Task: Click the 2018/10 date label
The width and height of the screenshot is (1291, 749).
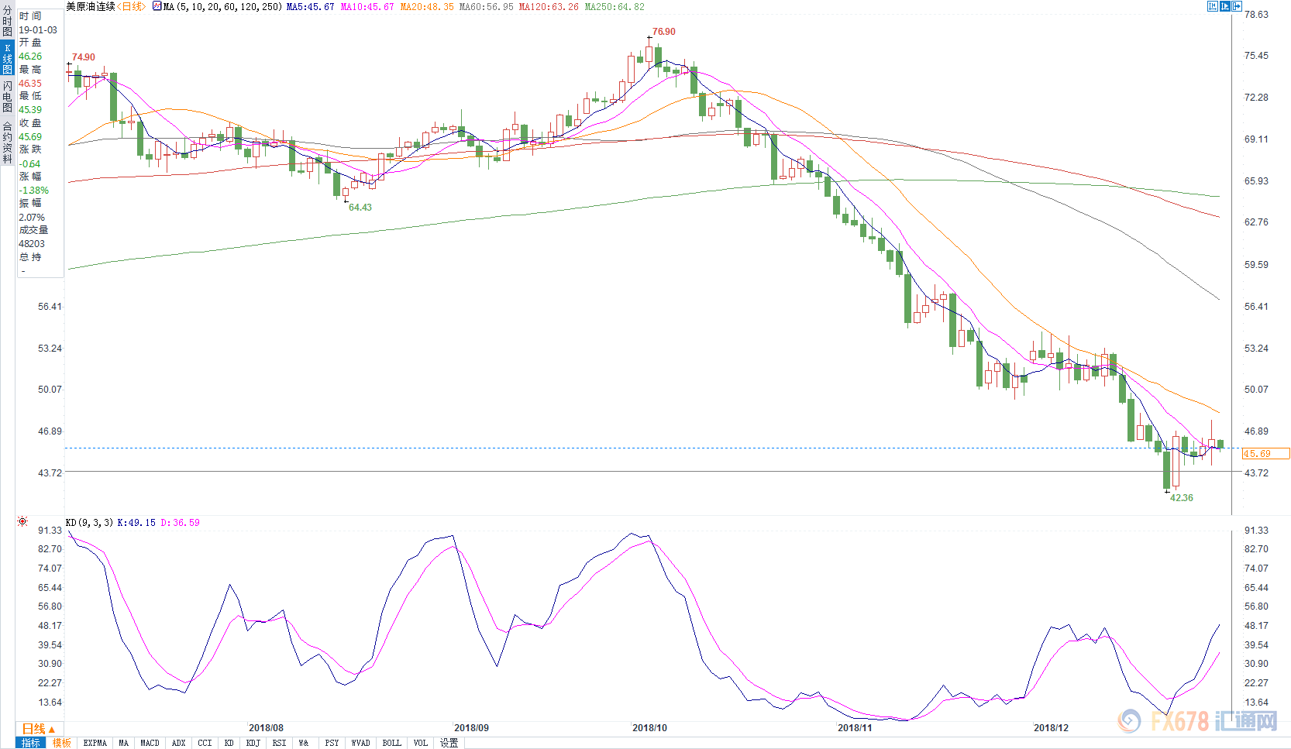Action: point(649,728)
